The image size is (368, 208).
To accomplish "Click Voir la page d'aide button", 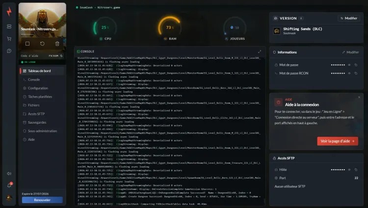I will (338, 141).
